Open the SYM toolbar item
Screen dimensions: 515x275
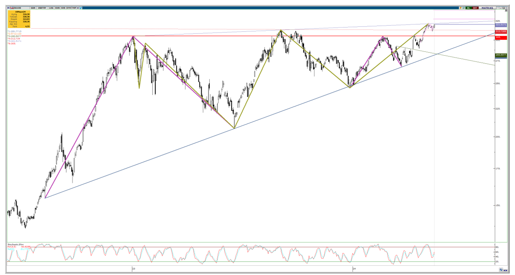69,8
